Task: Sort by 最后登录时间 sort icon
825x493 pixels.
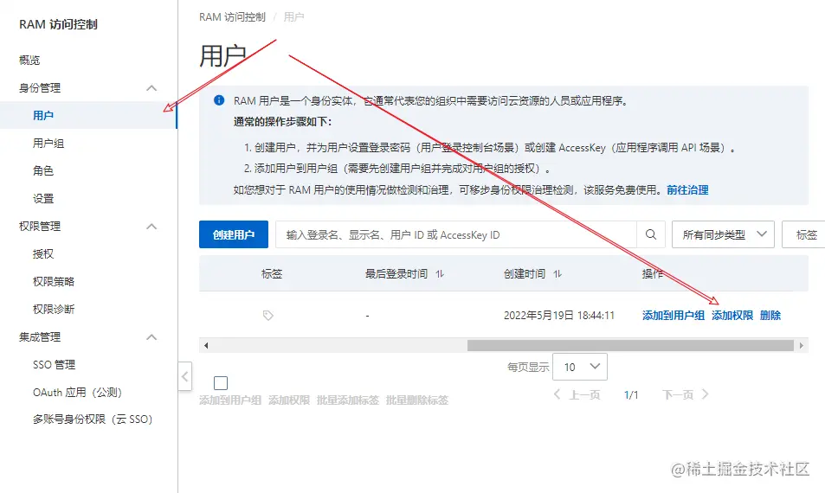Action: pyautogui.click(x=440, y=274)
